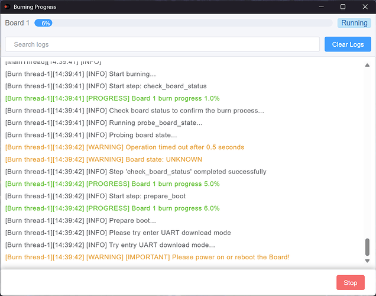Select the 'Please power on or reboot' warning line
The image size is (376, 296).
pyautogui.click(x=147, y=257)
